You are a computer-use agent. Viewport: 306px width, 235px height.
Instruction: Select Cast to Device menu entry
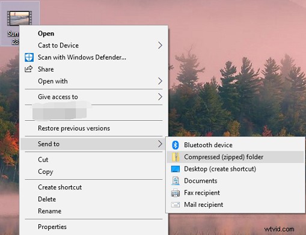pos(94,45)
